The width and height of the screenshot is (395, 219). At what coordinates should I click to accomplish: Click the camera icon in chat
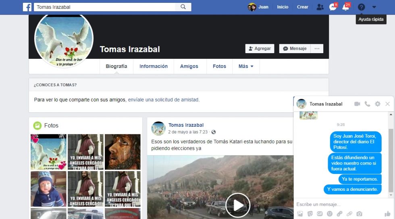click(x=359, y=214)
